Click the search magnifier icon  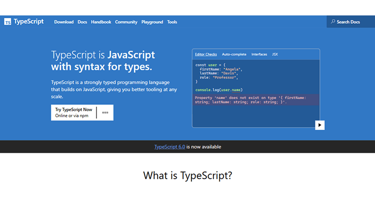(333, 22)
